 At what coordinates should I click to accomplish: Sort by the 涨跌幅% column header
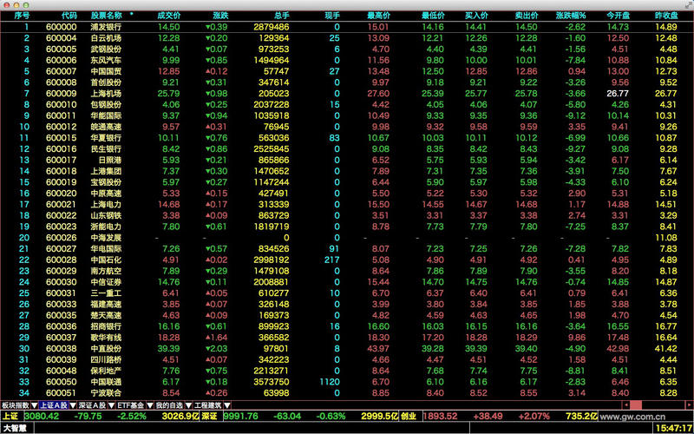[571, 16]
